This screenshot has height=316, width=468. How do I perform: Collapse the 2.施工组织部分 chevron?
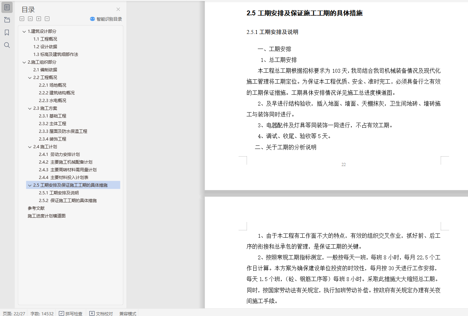point(24,62)
